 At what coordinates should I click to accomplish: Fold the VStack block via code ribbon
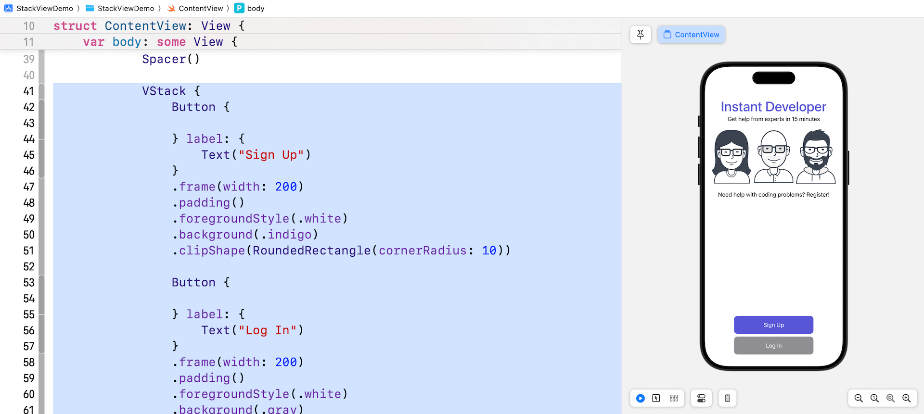click(x=42, y=91)
